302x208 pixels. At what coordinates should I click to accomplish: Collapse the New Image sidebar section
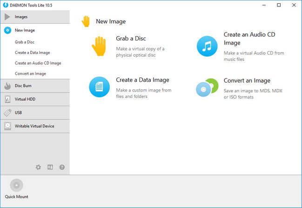click(25, 30)
